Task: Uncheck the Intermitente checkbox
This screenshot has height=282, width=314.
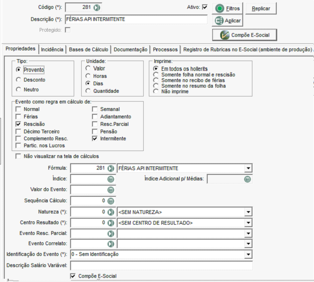Action: pyautogui.click(x=95, y=138)
